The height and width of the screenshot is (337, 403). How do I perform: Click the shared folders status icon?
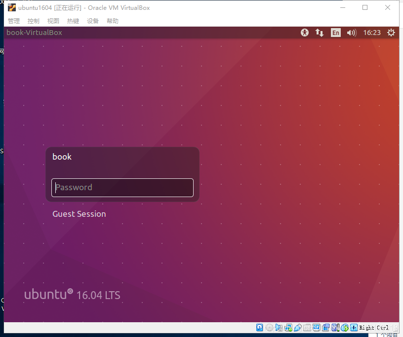[307, 328]
